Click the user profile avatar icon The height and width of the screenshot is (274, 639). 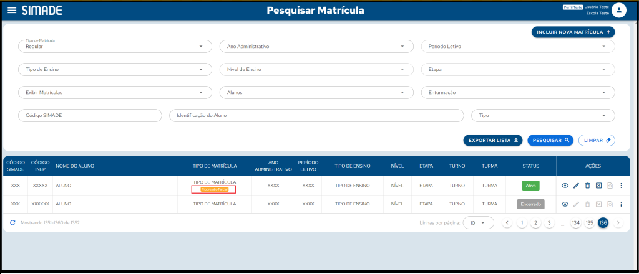coord(618,10)
